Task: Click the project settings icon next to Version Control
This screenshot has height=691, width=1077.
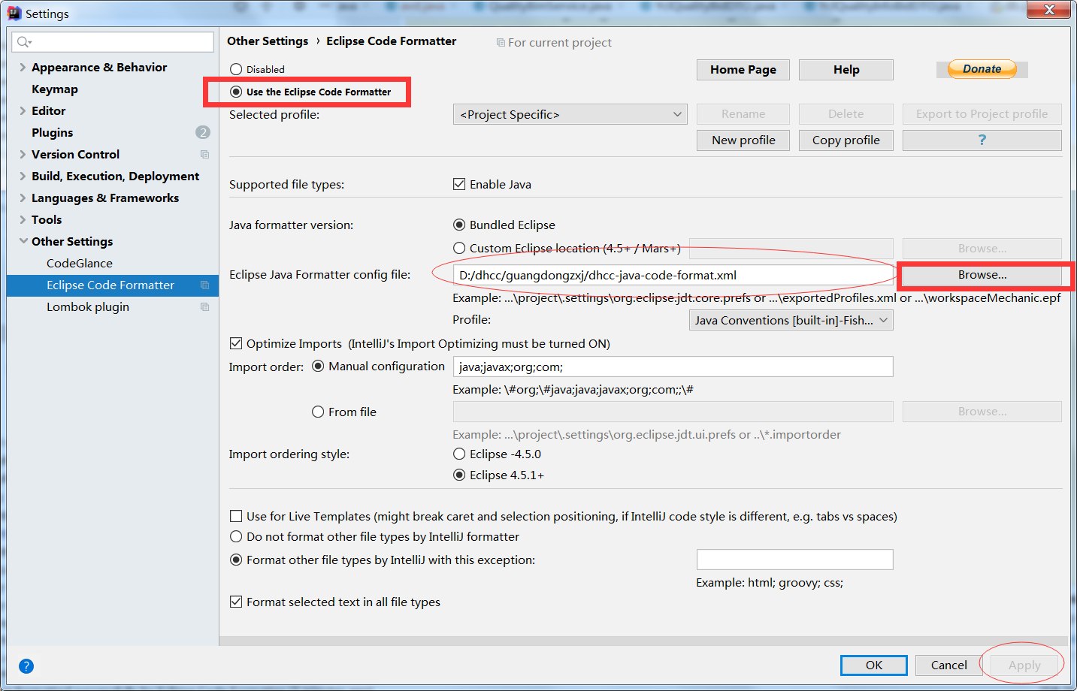Action: tap(204, 154)
